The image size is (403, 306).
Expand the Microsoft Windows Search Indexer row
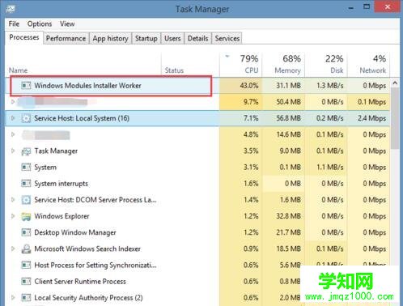click(x=13, y=249)
